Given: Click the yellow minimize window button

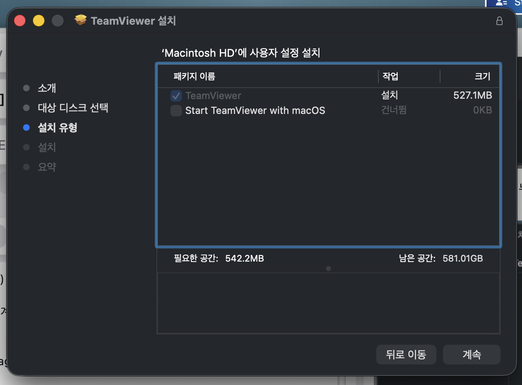Looking at the screenshot, I should point(39,21).
